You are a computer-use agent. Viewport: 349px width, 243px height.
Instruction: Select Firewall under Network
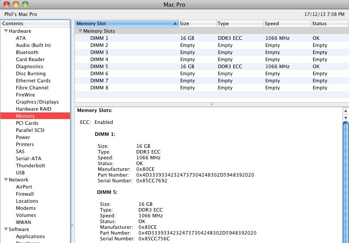point(25,194)
